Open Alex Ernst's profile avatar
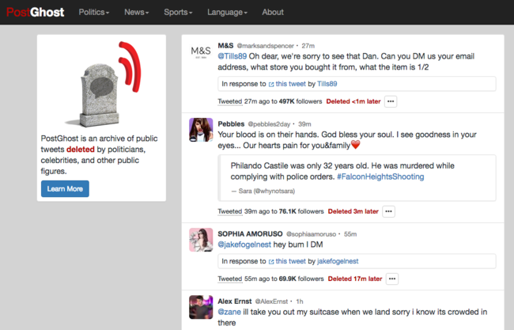The image size is (514, 330). [201, 307]
